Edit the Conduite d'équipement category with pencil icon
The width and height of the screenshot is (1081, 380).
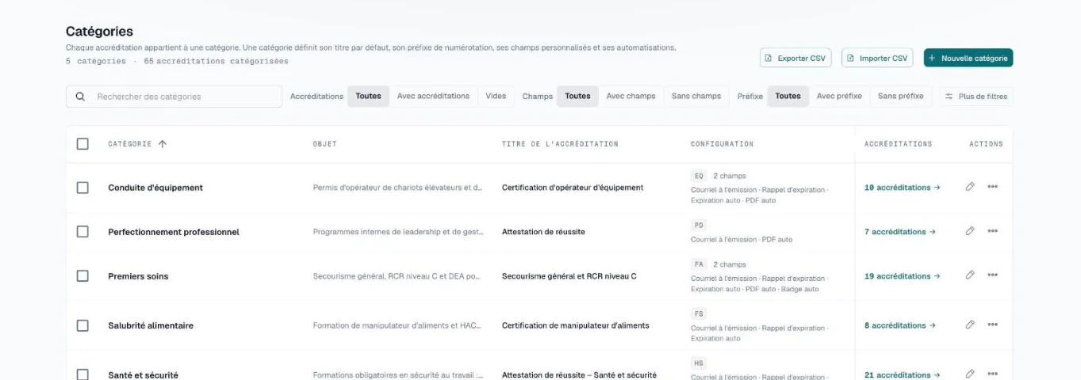coord(969,187)
